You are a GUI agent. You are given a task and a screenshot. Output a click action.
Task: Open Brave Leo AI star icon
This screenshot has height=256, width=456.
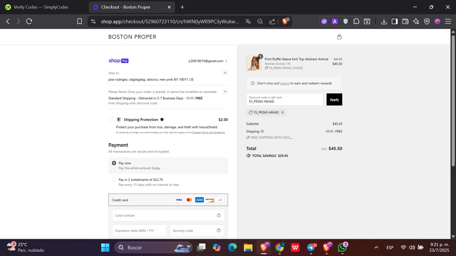click(x=416, y=22)
